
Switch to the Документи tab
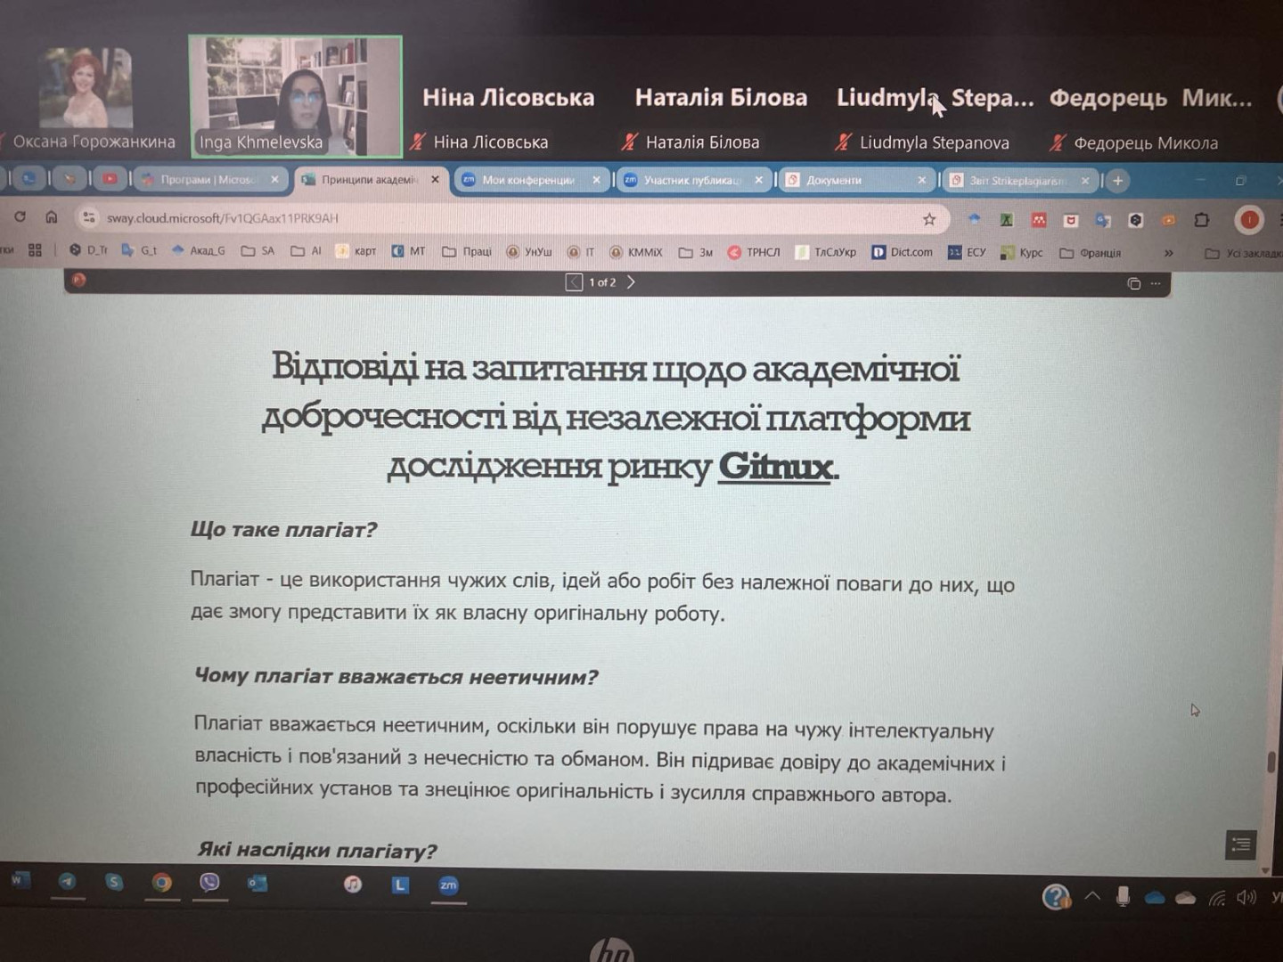(857, 180)
